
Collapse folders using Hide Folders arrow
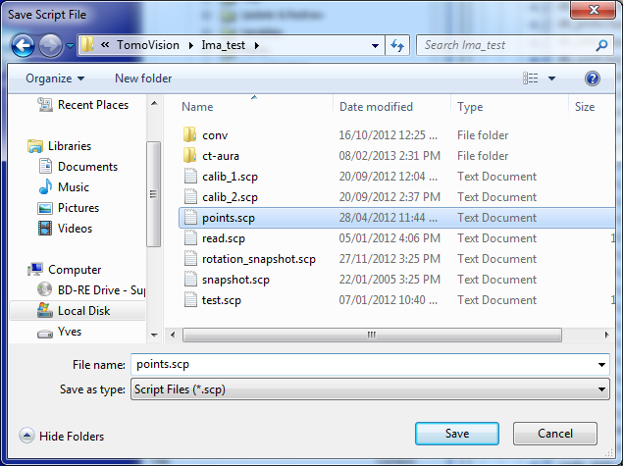pos(25,436)
